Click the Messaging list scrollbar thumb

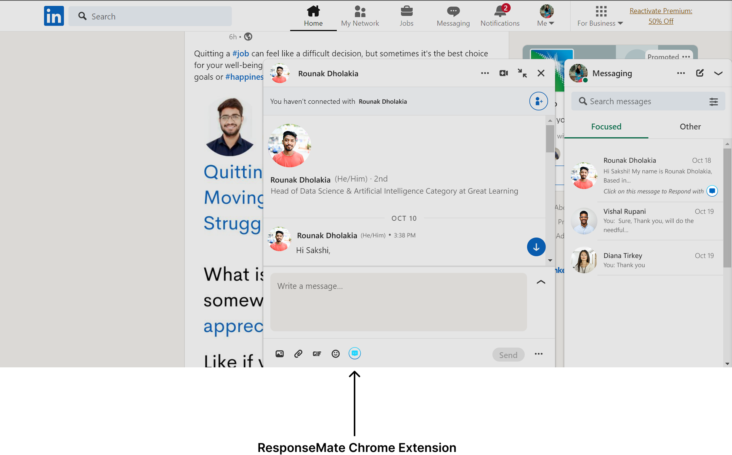click(727, 208)
